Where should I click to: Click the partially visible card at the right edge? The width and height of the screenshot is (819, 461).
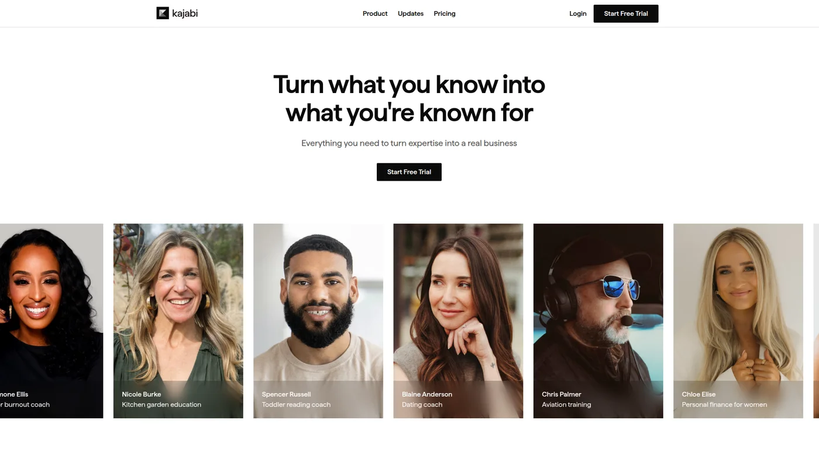(816, 321)
